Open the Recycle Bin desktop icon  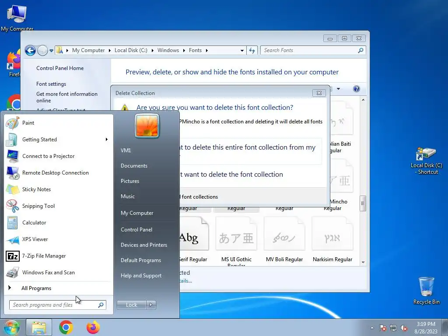pyautogui.click(x=426, y=290)
